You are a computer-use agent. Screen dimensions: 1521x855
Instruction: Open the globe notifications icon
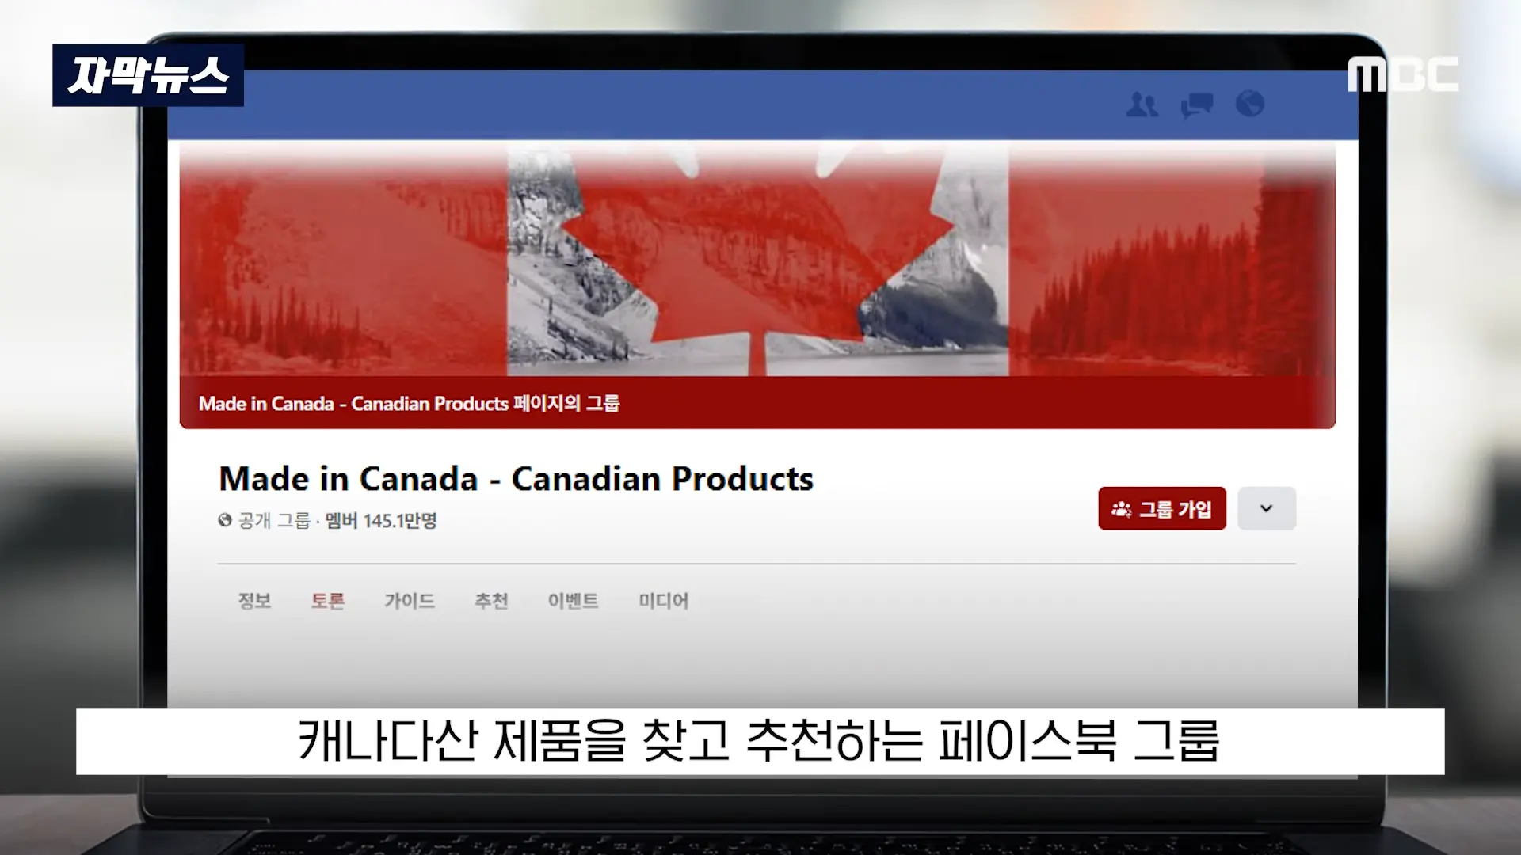(x=1250, y=104)
